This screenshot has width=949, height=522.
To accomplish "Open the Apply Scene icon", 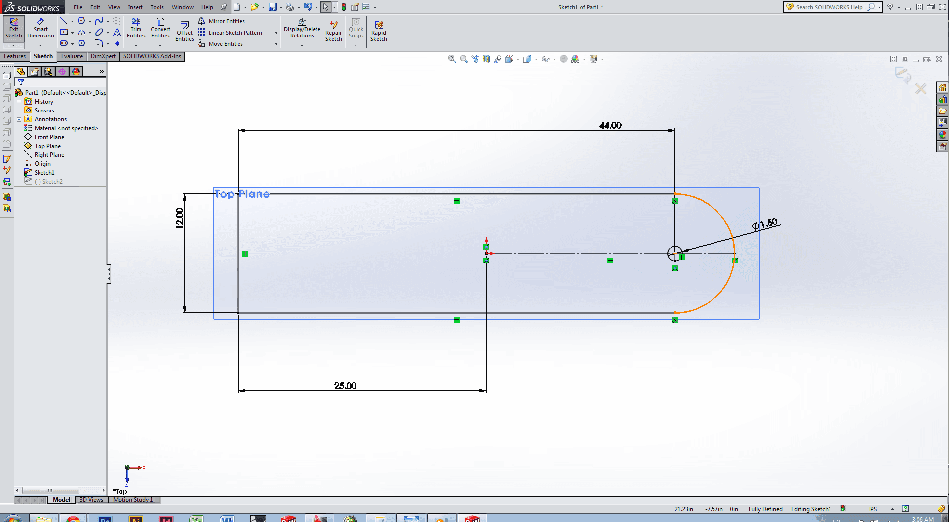I will (575, 59).
